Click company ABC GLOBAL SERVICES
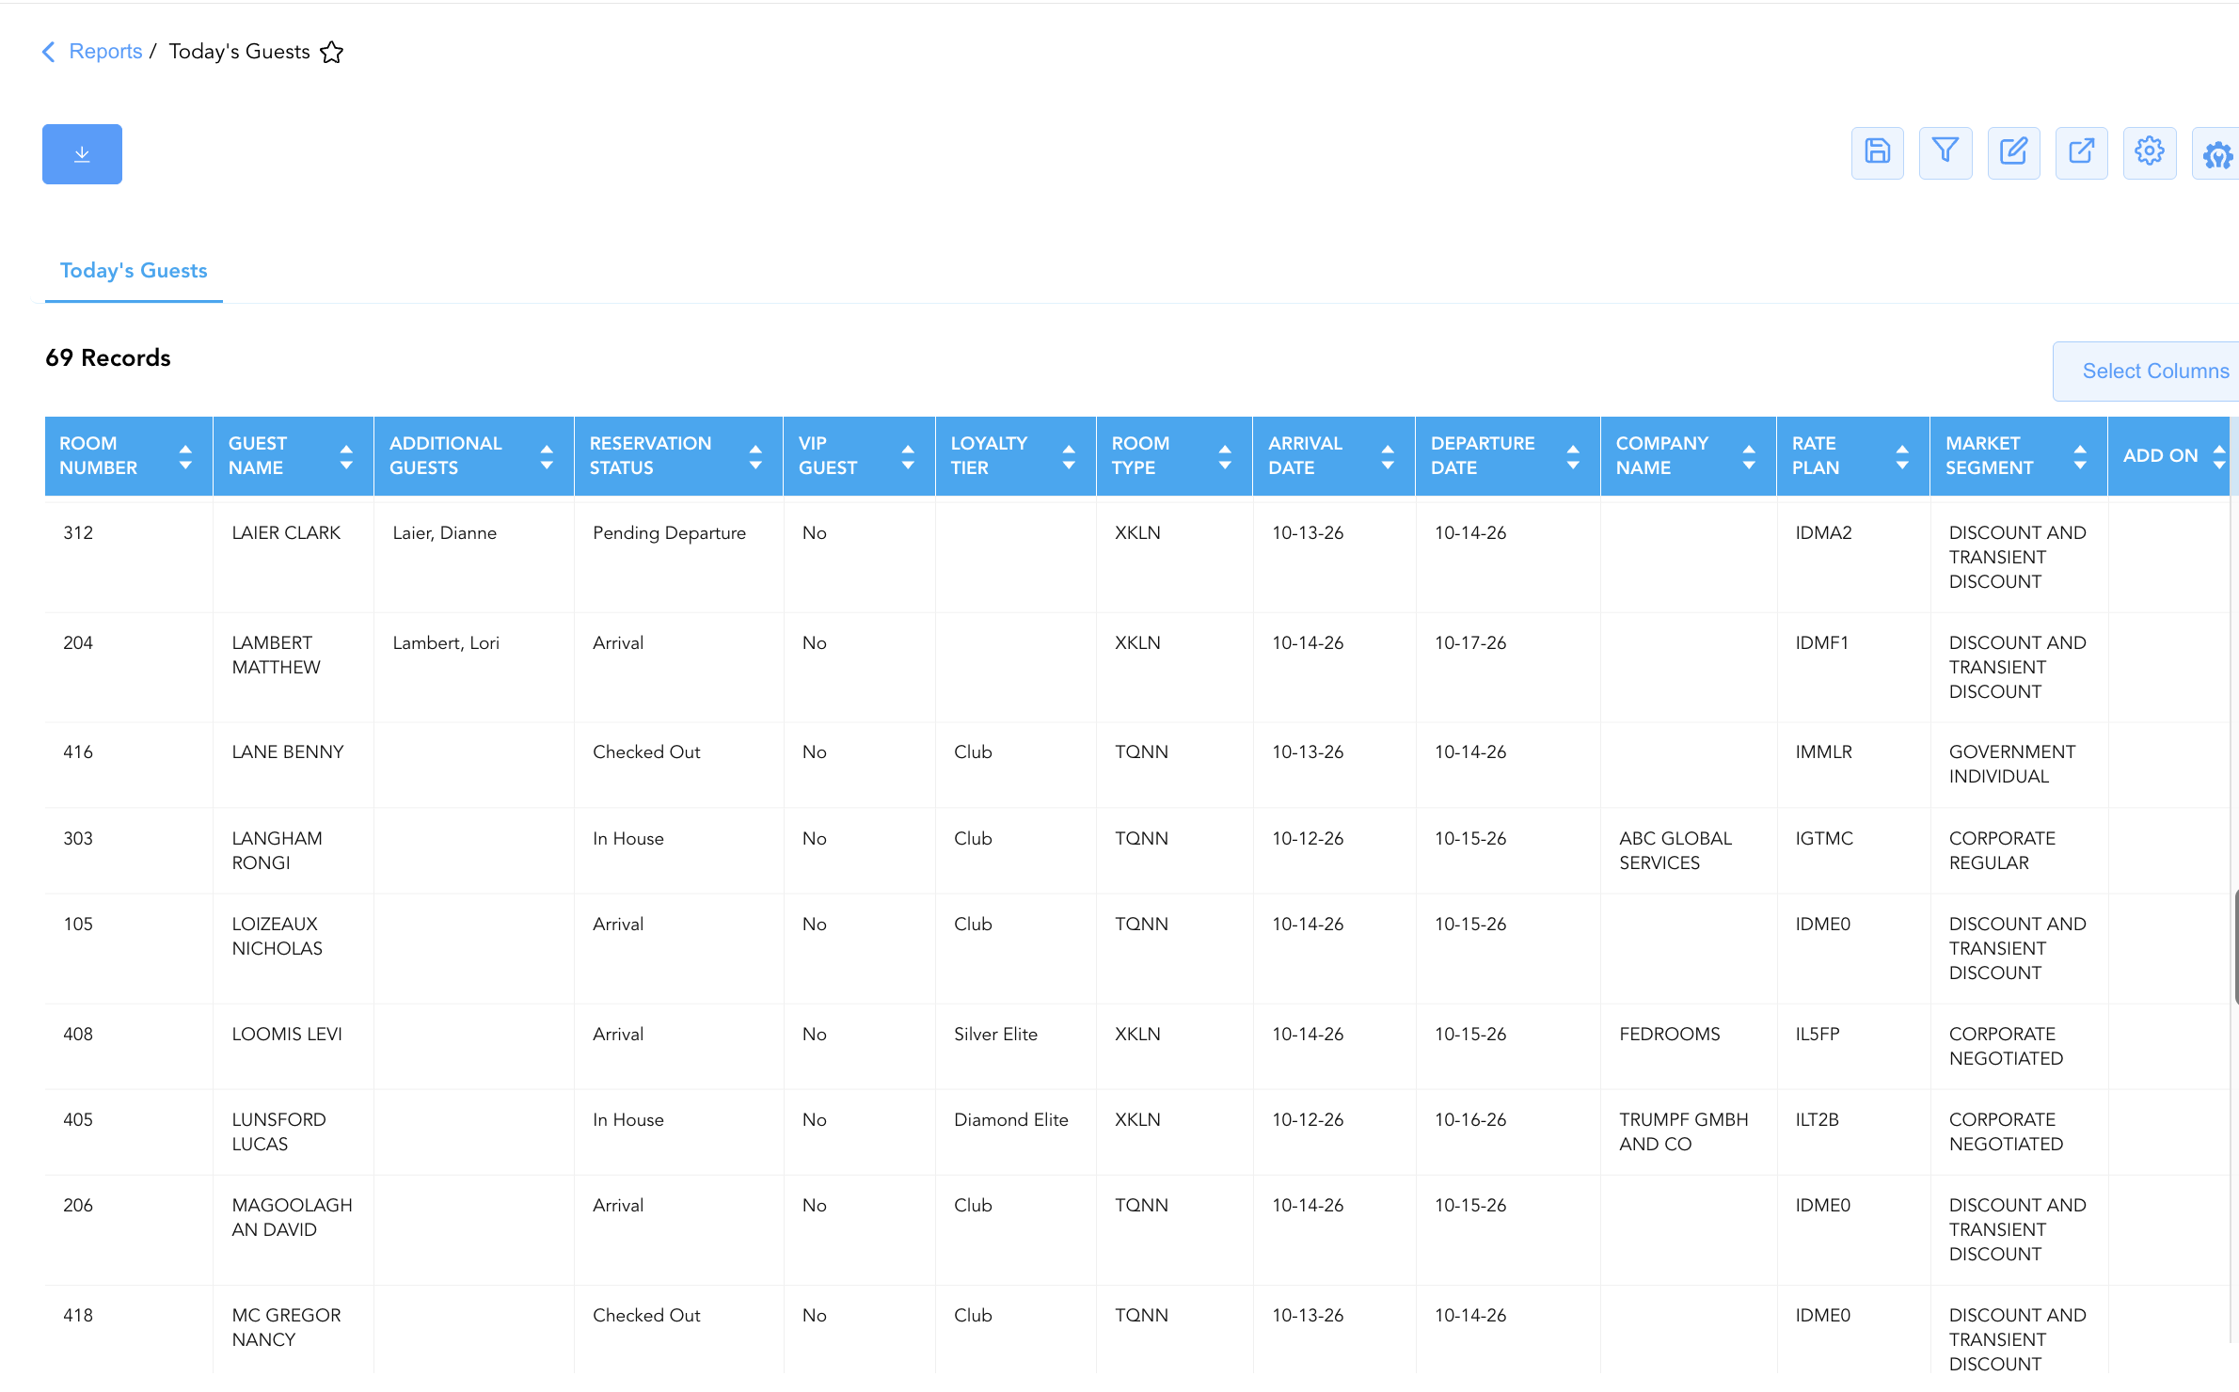Screen dimensions: 2239x1392 point(1675,851)
